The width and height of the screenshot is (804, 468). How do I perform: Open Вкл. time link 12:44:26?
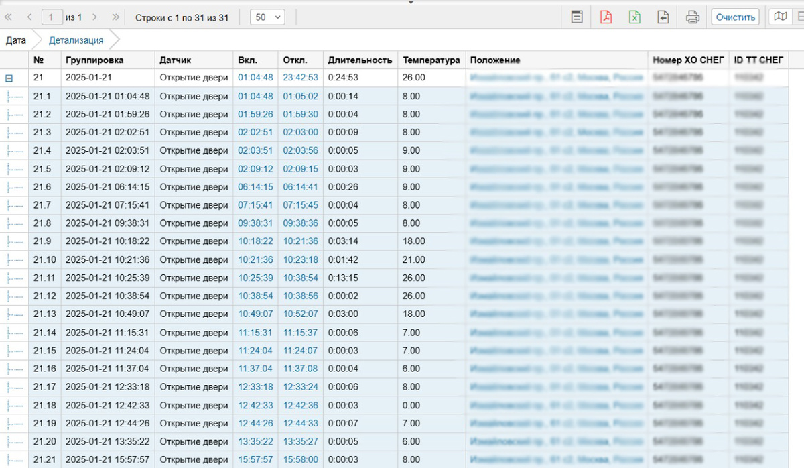255,423
